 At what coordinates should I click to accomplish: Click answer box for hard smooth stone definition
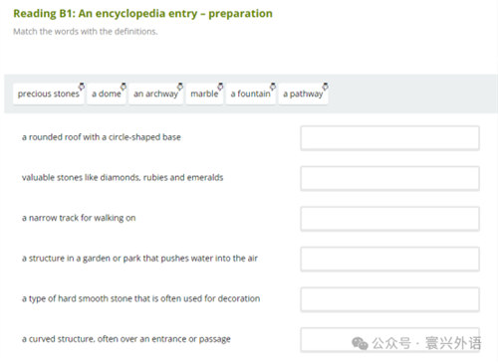point(389,299)
